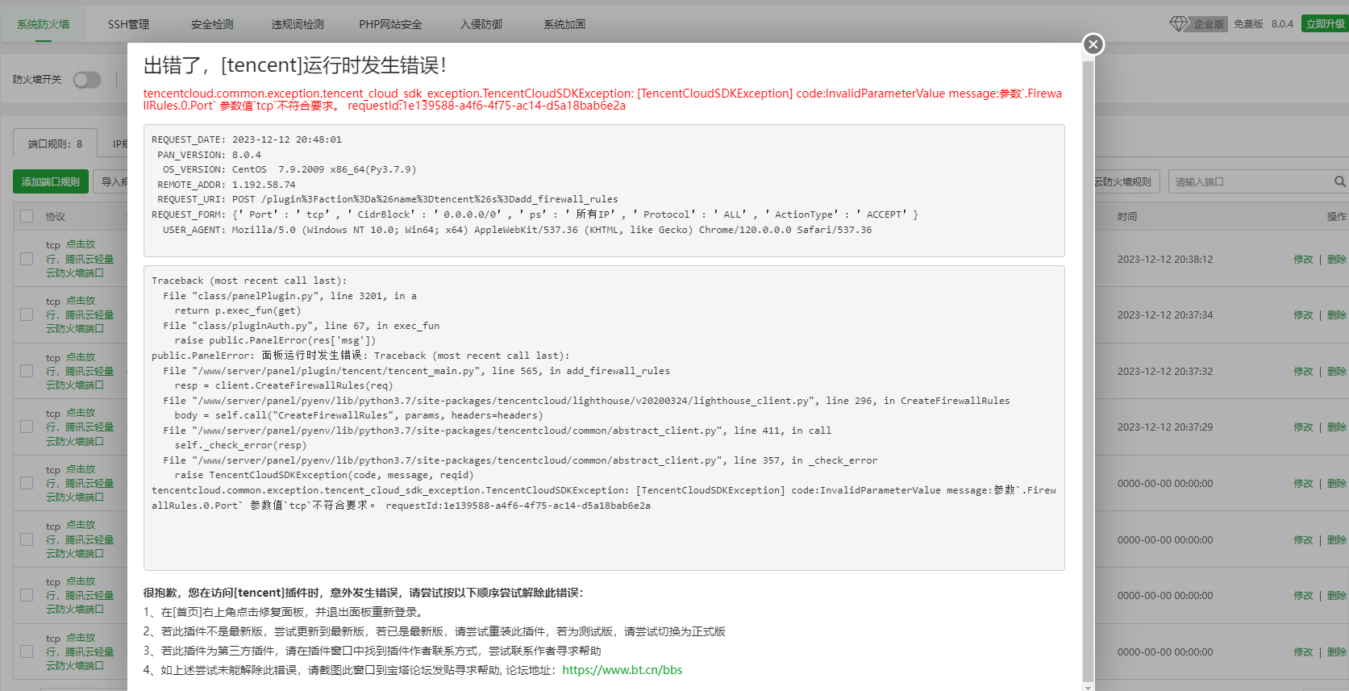Click 修改 for the 20:37:34 rule
The height and width of the screenshot is (691, 1349).
click(1303, 315)
